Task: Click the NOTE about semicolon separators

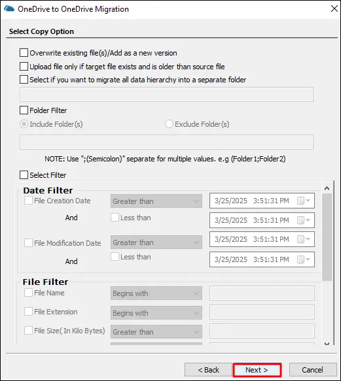Action: (165, 159)
